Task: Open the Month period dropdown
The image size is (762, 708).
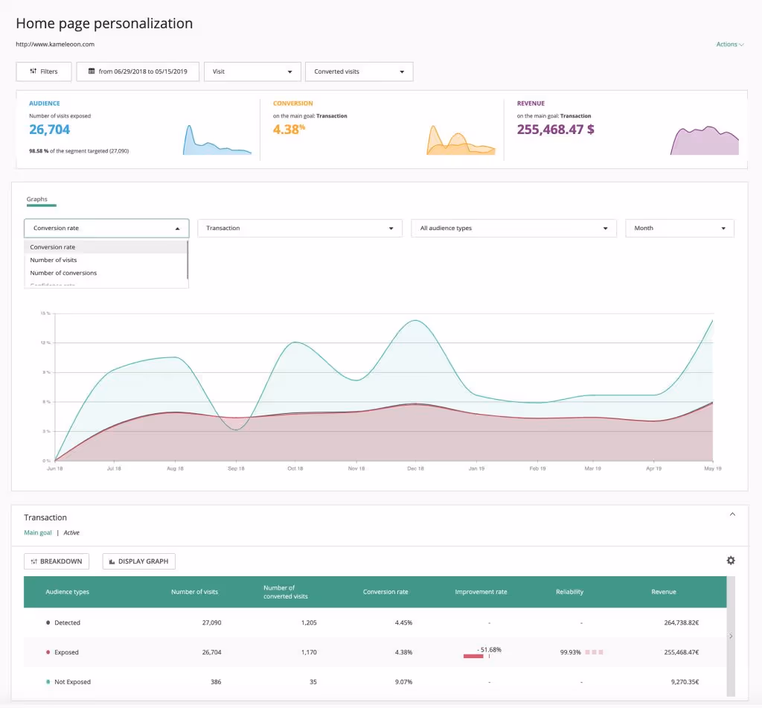Action: pos(679,228)
